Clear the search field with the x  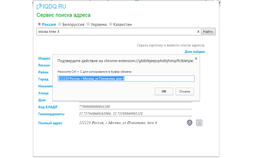[198, 32]
